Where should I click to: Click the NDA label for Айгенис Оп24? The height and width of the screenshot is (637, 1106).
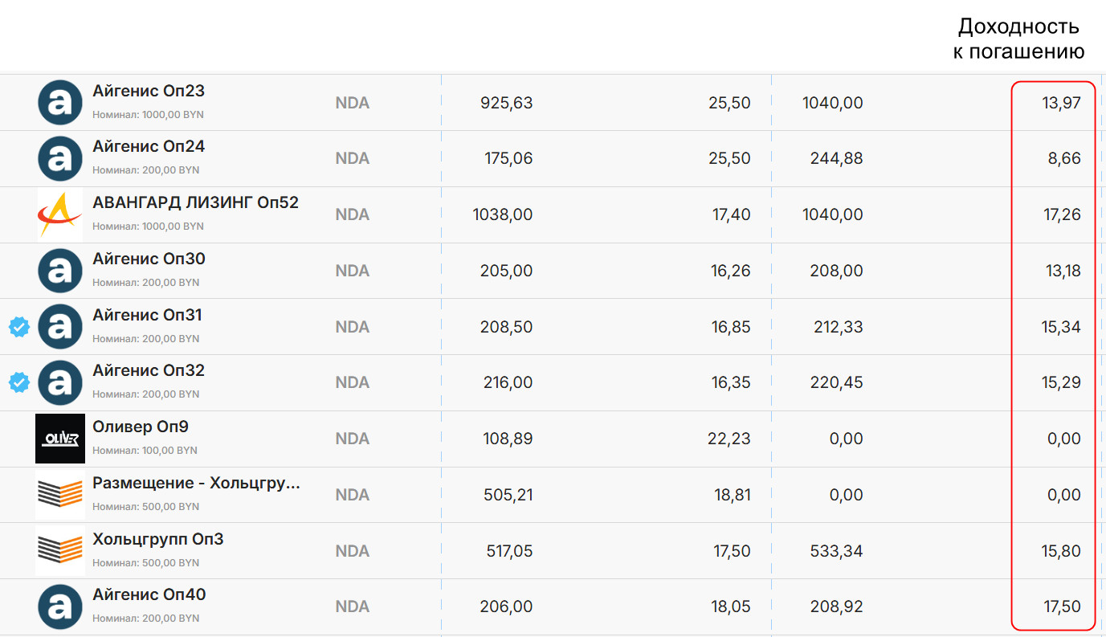tap(352, 159)
